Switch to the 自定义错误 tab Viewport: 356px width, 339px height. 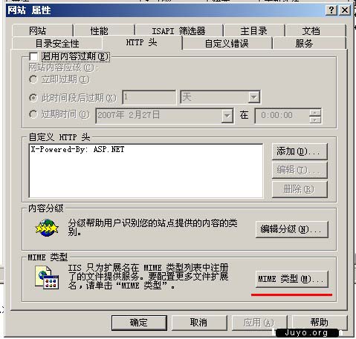tap(227, 44)
